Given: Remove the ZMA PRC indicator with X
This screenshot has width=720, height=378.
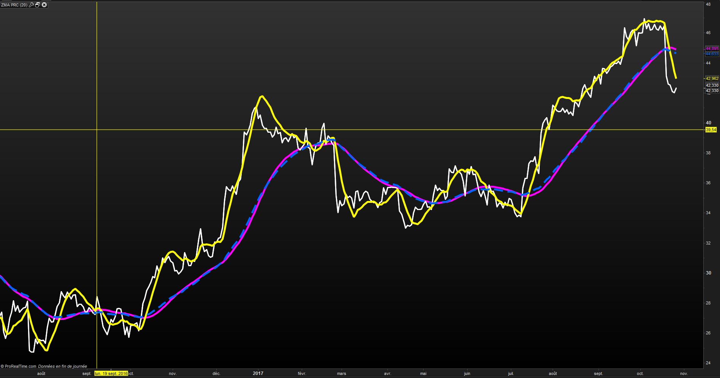Looking at the screenshot, I should 44,5.
